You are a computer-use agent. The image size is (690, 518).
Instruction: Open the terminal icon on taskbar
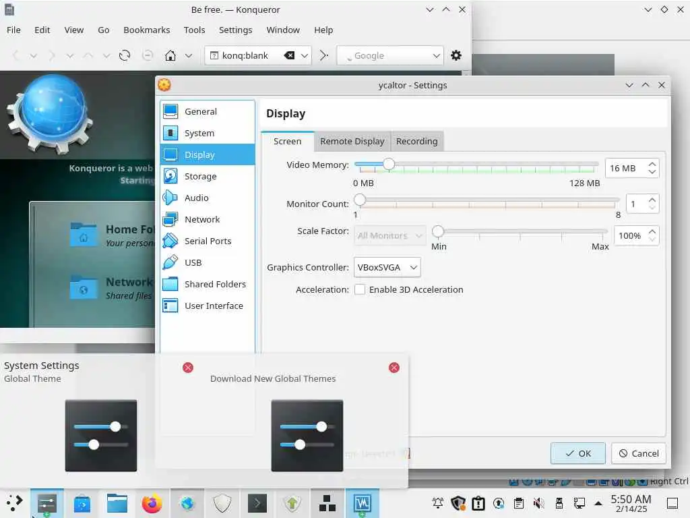tap(257, 503)
